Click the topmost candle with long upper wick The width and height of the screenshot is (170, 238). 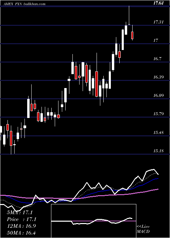click(x=129, y=15)
